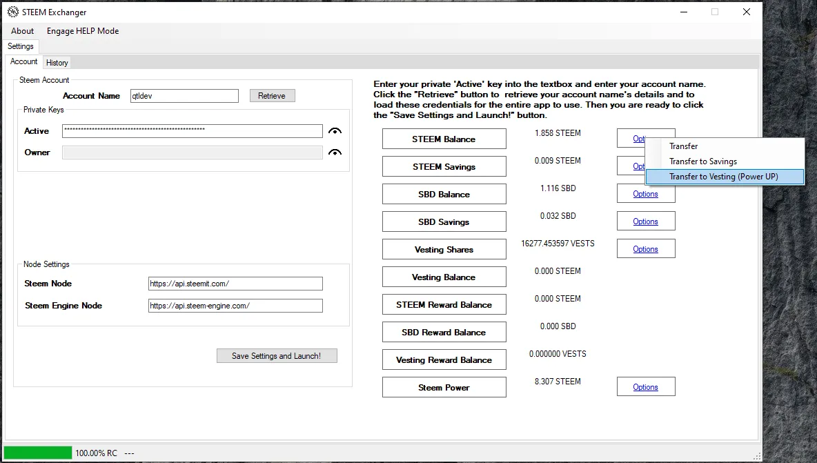The width and height of the screenshot is (817, 463).
Task: Click the Vesting Reward Balance button
Action: tap(444, 360)
